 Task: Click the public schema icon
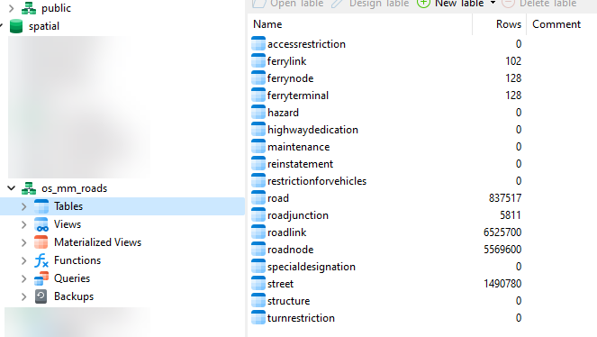(29, 8)
